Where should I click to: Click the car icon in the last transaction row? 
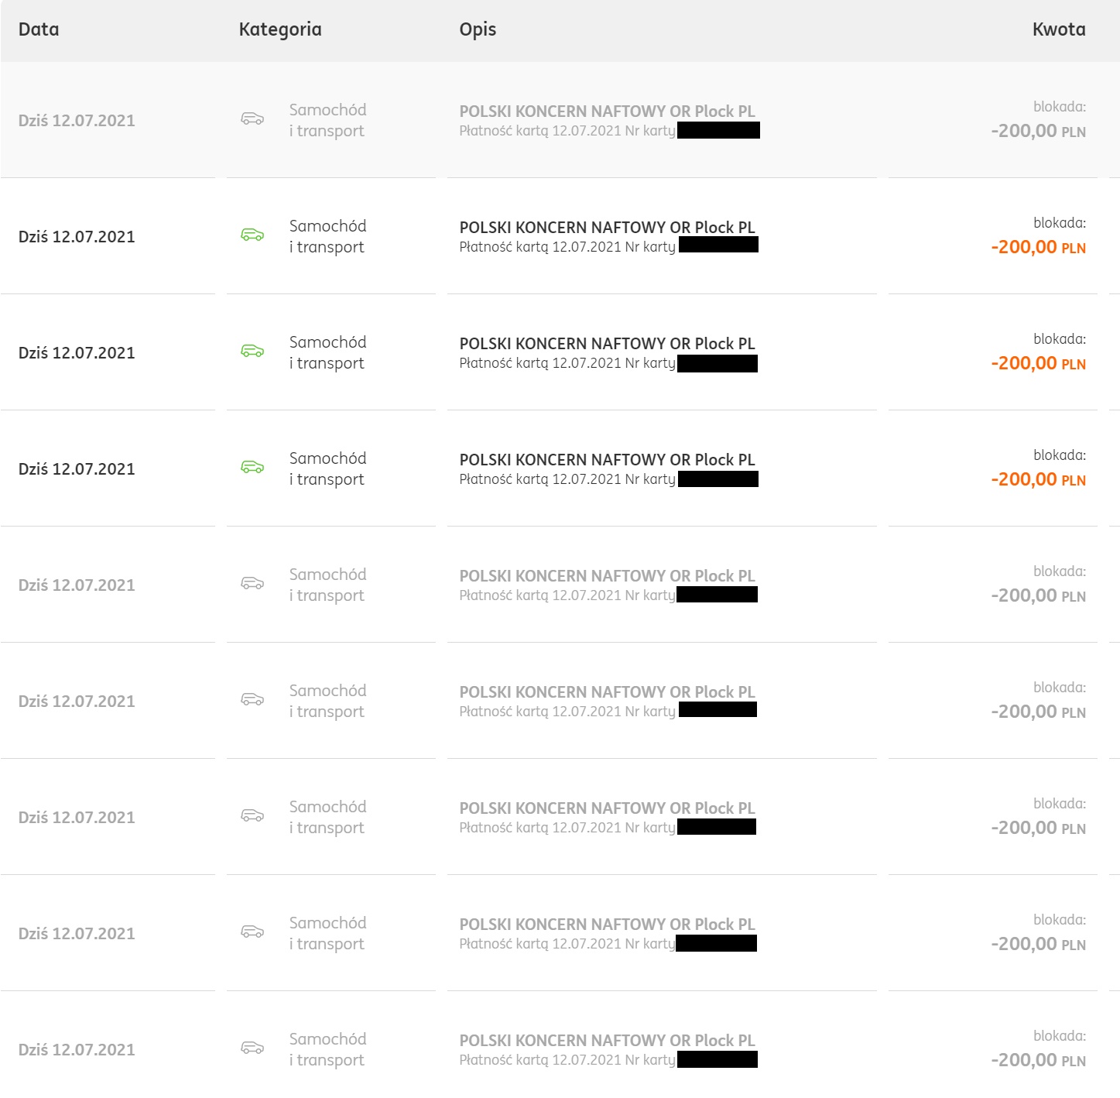coord(252,1048)
